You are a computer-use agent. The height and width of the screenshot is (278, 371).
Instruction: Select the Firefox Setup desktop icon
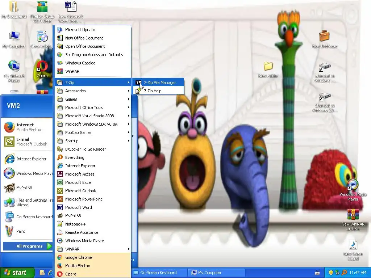pyautogui.click(x=42, y=12)
